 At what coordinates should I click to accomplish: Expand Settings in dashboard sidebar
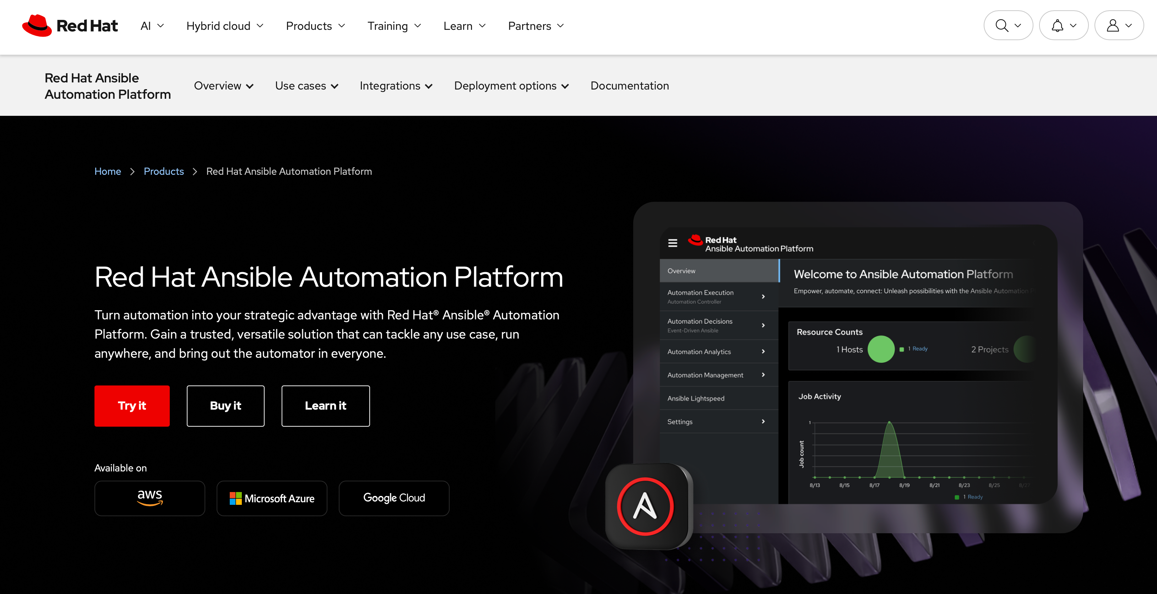click(x=719, y=421)
